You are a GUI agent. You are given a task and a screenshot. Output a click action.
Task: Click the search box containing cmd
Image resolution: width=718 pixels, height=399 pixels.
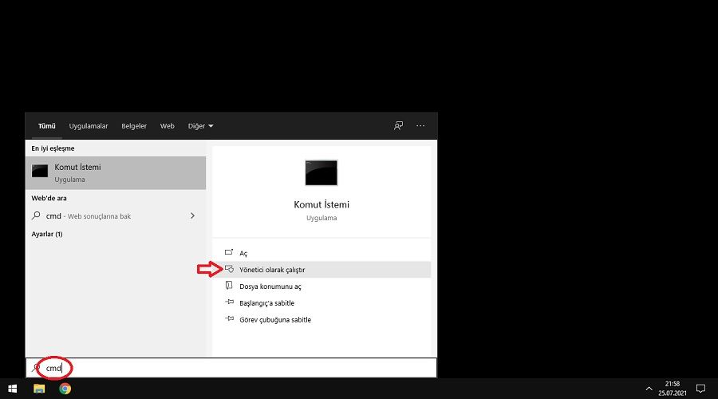(231, 368)
